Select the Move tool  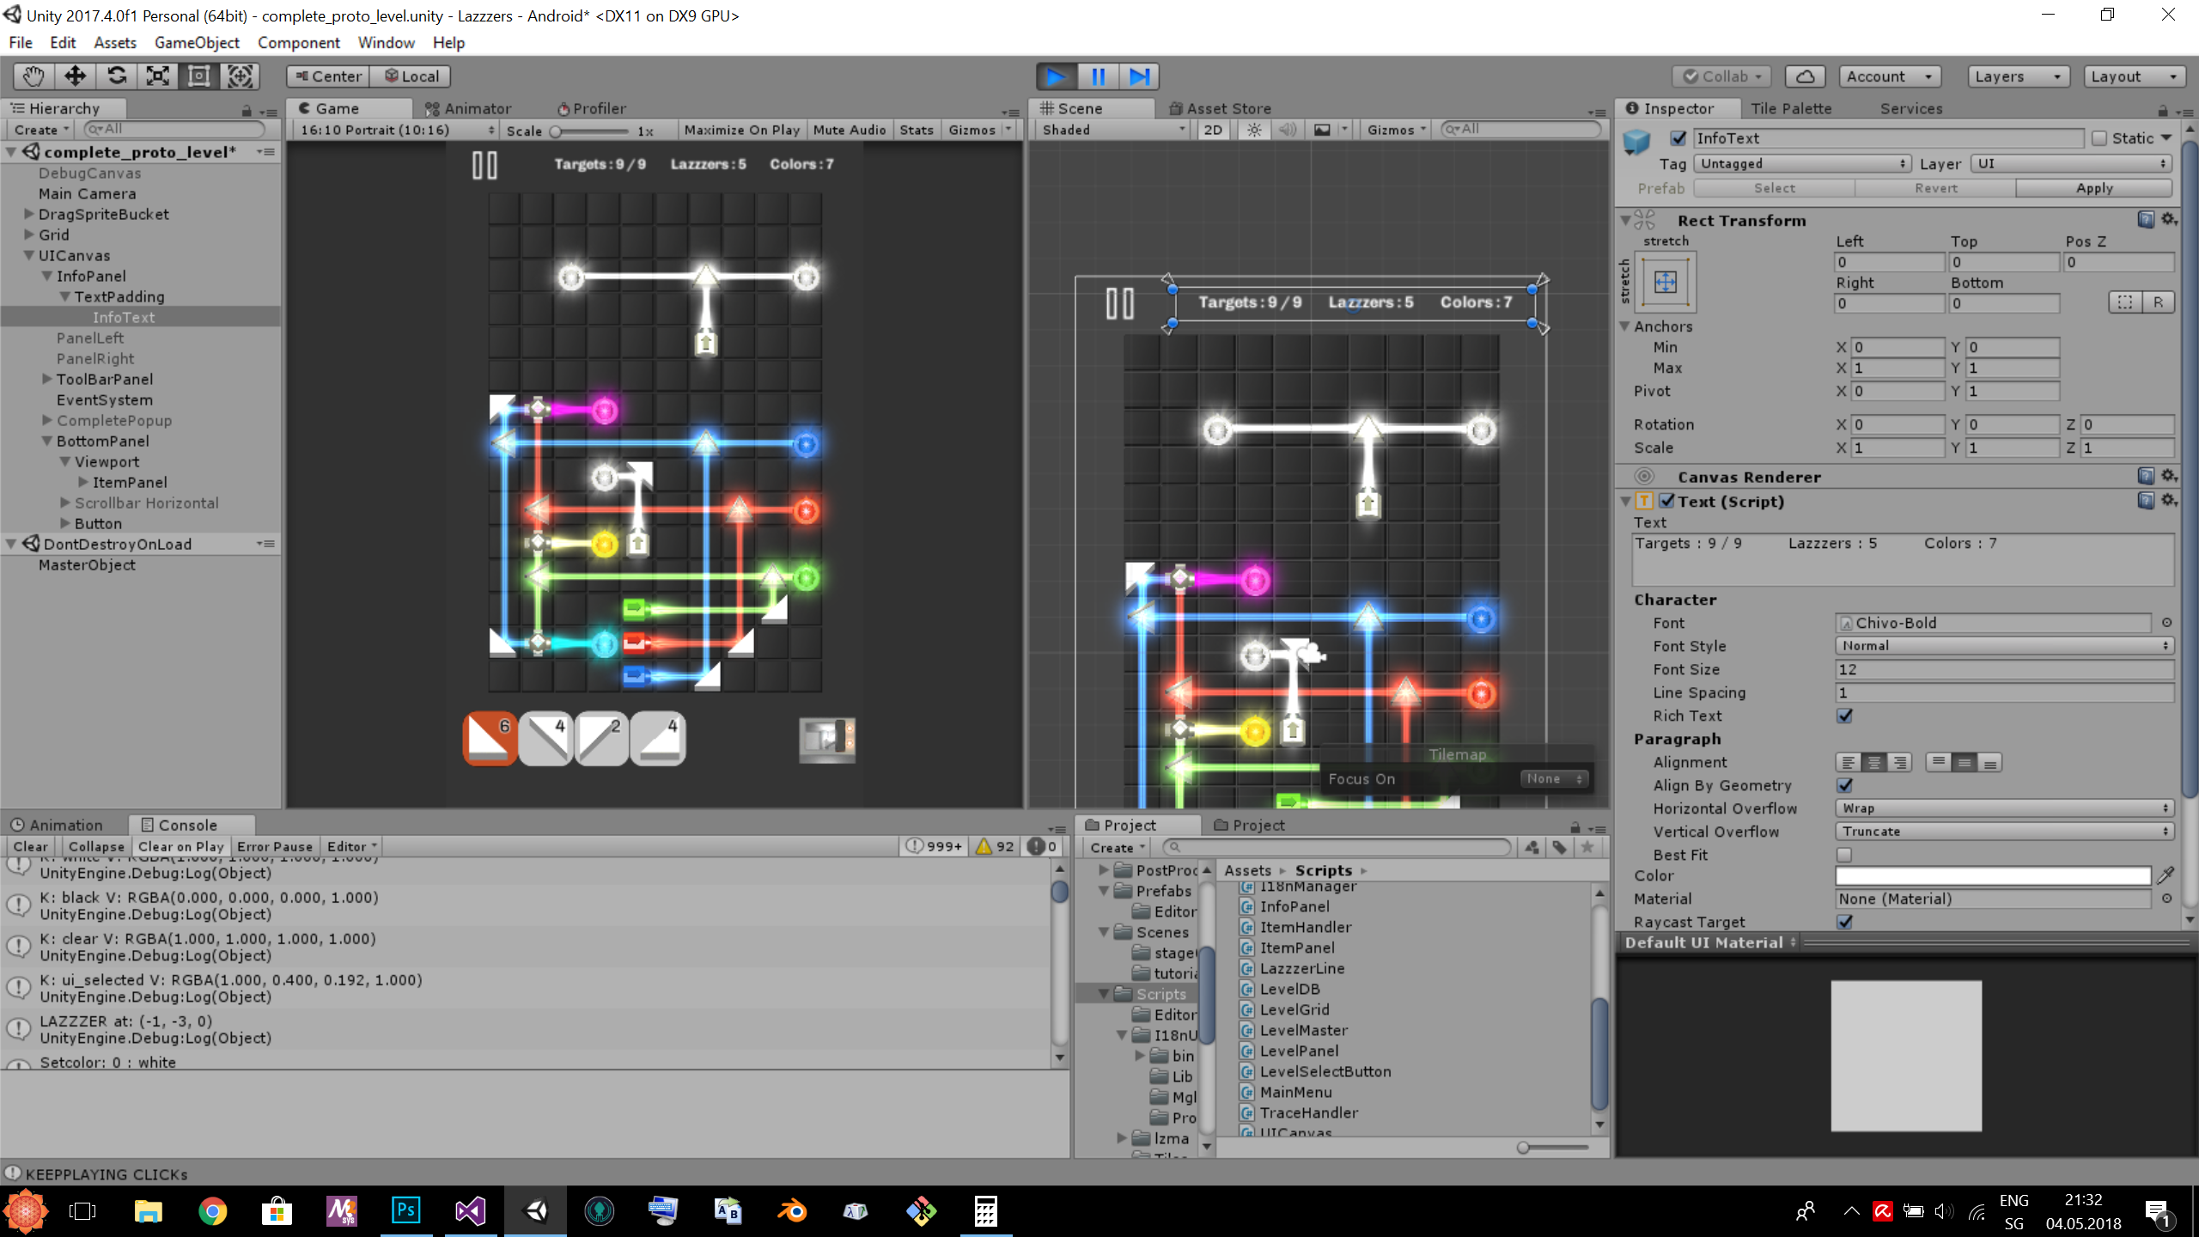click(x=75, y=76)
